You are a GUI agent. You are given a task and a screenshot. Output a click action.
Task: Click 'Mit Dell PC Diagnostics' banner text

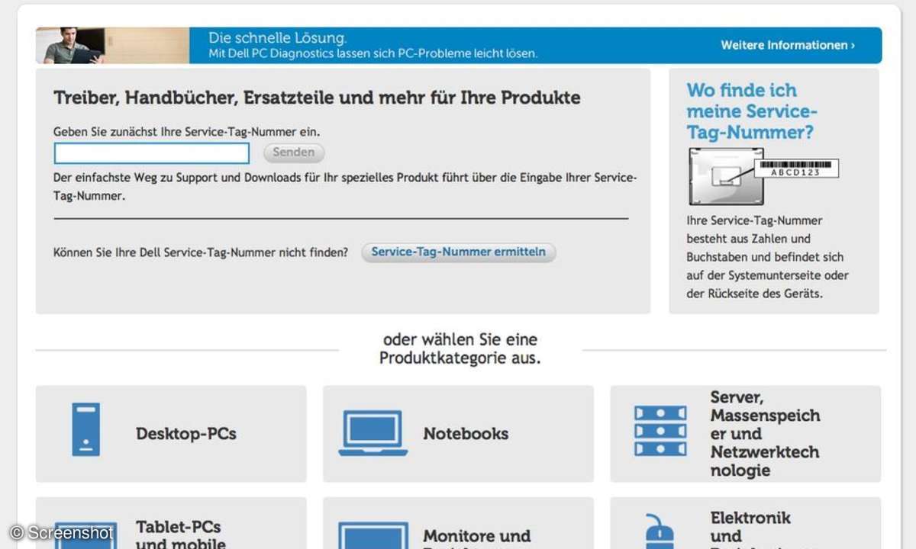(373, 54)
